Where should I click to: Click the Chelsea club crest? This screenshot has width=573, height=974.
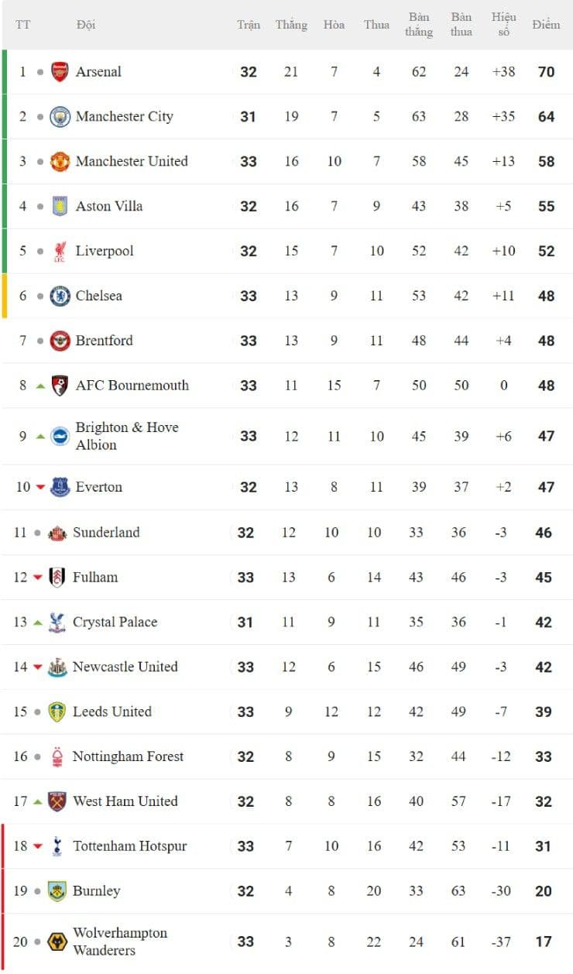60,296
